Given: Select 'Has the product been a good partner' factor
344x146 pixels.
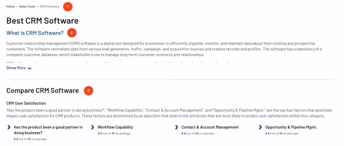Looking at the screenshot, I should [48, 130].
